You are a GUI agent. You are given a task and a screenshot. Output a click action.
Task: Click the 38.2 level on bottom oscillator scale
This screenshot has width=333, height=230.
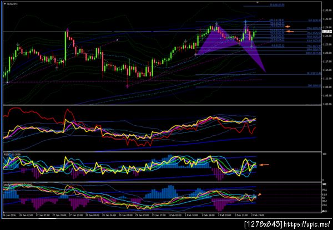pos(324,201)
